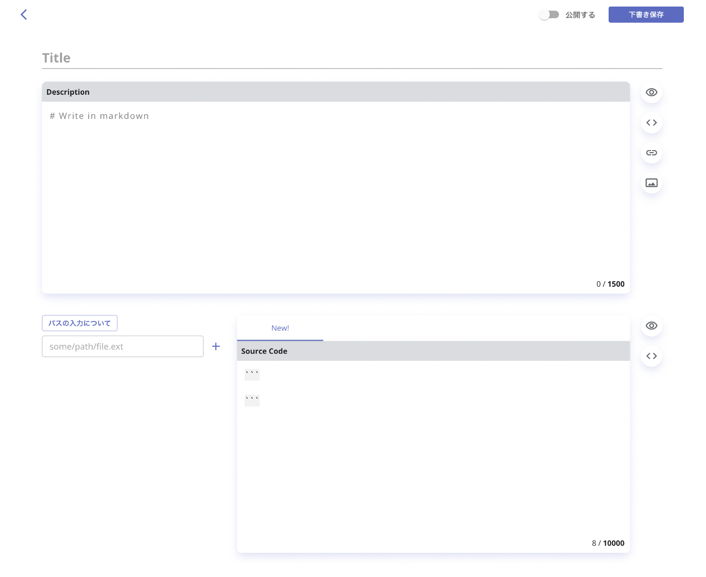The width and height of the screenshot is (706, 577).
Task: Insert link via chain icon
Action: pyautogui.click(x=652, y=153)
